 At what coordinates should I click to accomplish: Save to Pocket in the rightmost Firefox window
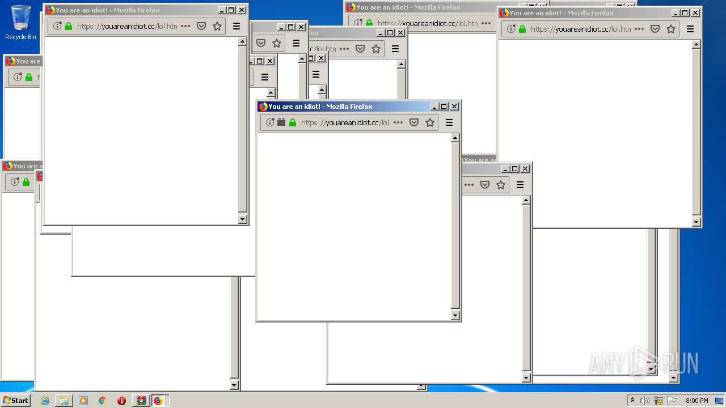coord(655,29)
